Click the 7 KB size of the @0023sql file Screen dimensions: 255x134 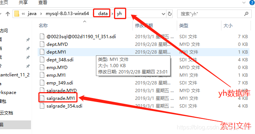[243, 37]
